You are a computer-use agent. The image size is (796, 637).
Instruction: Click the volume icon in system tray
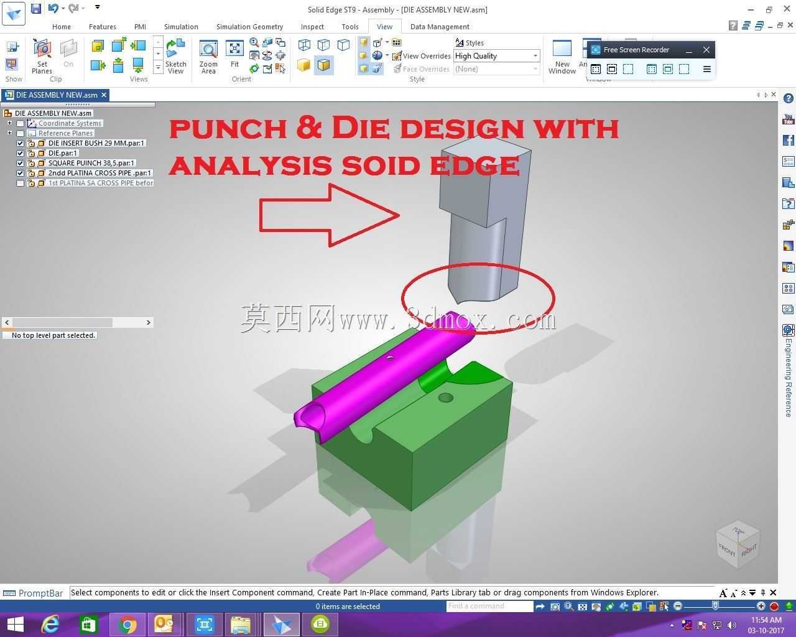(x=732, y=625)
